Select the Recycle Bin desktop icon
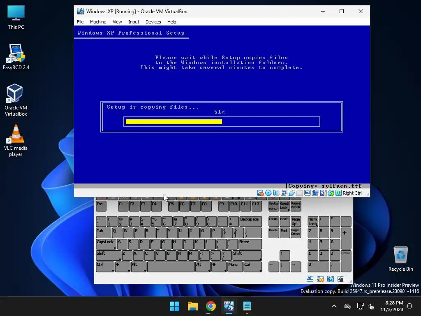This screenshot has height=316, width=421. point(400,259)
